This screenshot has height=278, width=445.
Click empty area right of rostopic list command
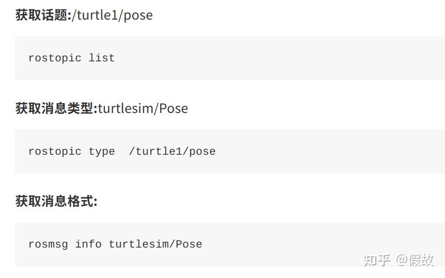(279, 58)
